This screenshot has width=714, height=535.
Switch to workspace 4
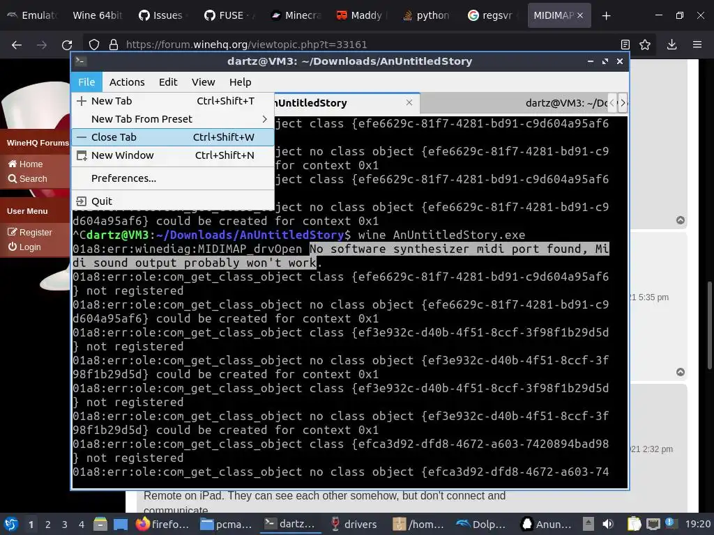tap(81, 525)
